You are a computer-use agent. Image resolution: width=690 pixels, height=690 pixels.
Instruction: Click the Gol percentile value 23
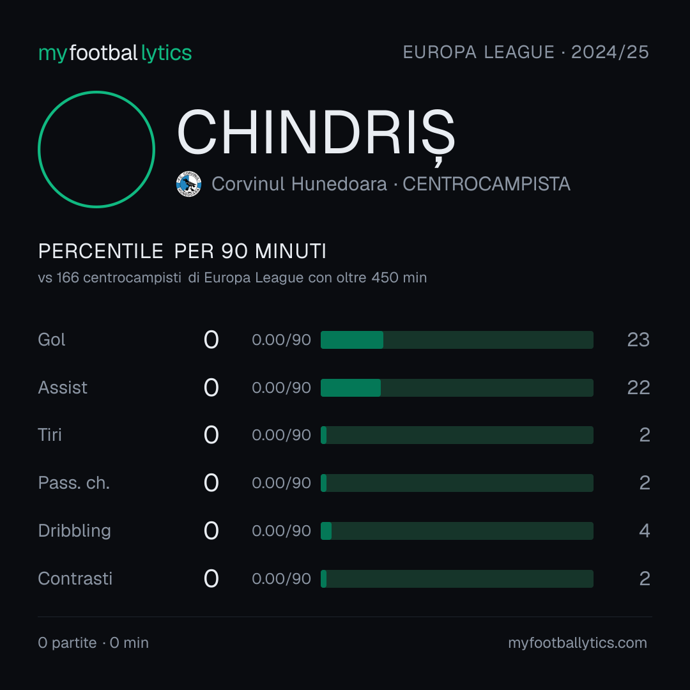tap(638, 340)
